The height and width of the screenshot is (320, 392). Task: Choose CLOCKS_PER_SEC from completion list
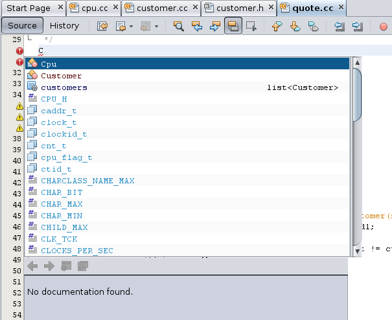pyautogui.click(x=76, y=251)
